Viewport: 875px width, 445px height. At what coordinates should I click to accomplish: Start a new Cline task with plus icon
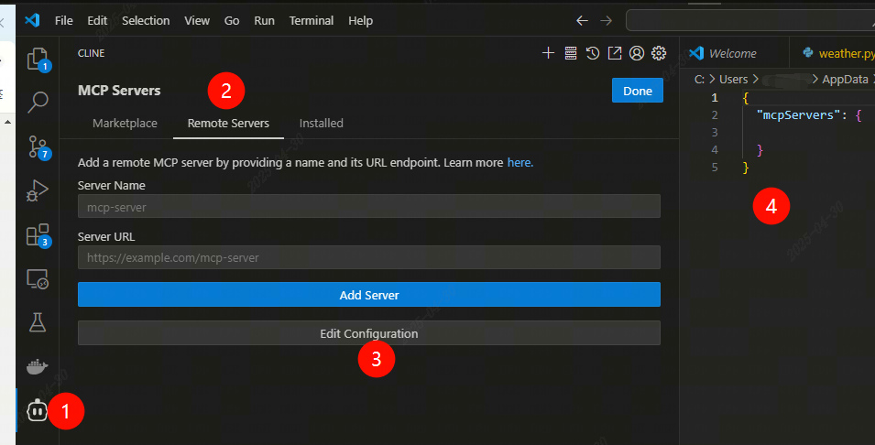click(548, 53)
